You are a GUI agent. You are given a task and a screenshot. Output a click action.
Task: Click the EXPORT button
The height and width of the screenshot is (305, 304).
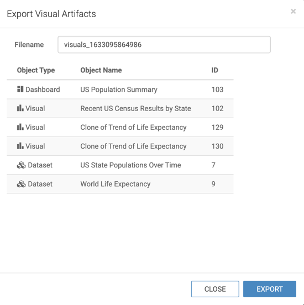pos(270,289)
